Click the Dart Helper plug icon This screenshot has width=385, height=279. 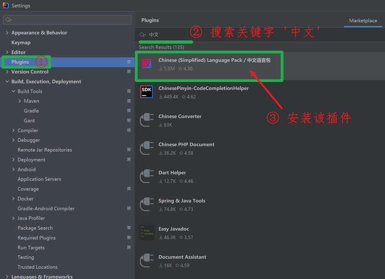tap(147, 176)
